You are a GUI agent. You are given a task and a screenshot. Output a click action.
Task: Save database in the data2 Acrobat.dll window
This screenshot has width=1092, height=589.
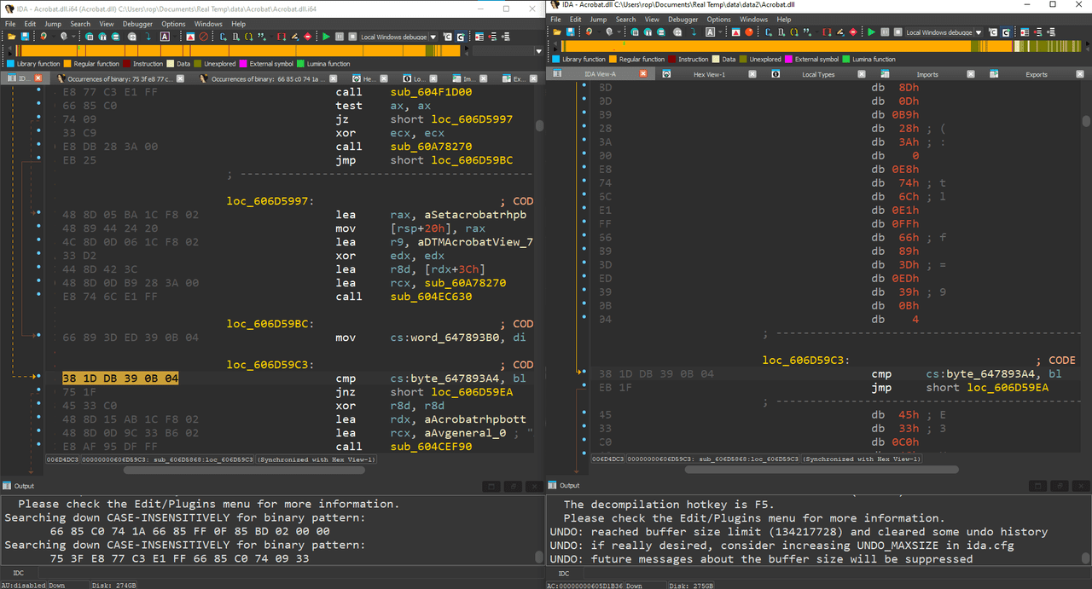[x=570, y=32]
